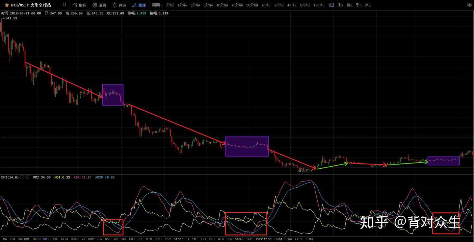Click the ADXR:48.02 value
The height and width of the screenshot is (242, 474).
click(105, 177)
